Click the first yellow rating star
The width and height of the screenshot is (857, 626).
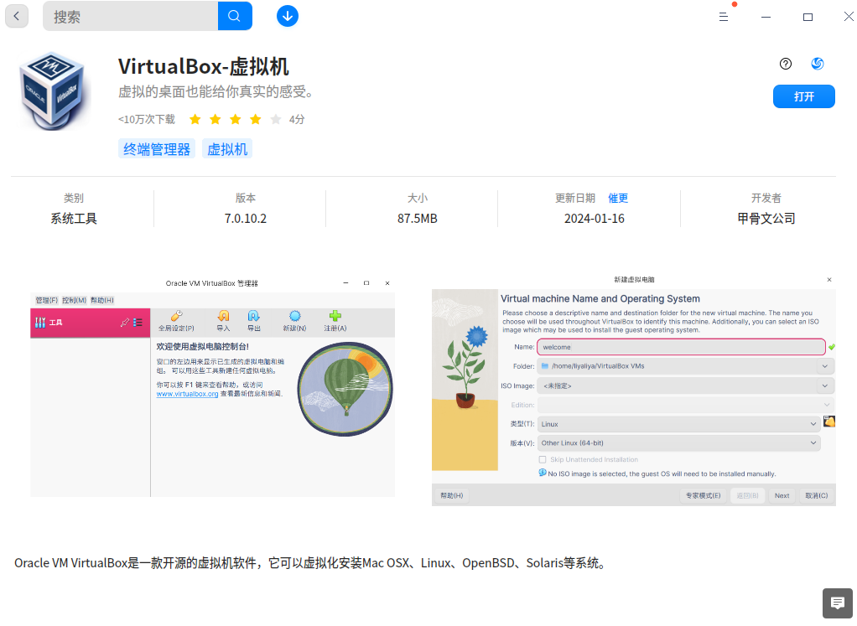(195, 119)
